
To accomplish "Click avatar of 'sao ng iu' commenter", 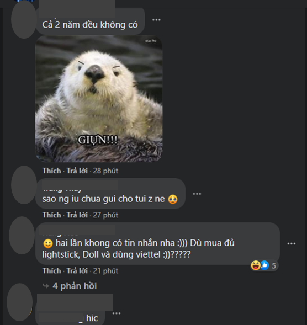I will 24,185.
